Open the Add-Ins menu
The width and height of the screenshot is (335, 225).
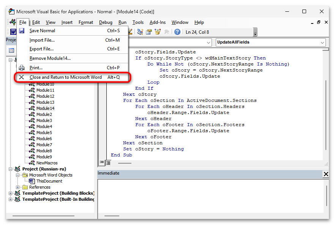tap(158, 22)
